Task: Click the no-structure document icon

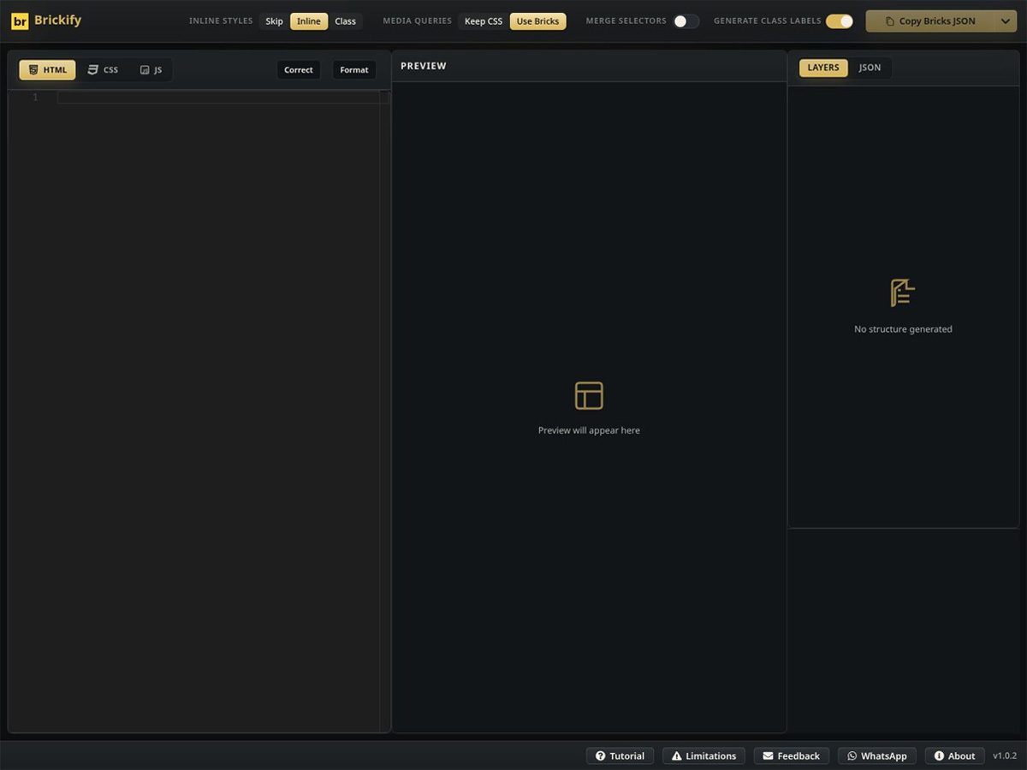Action: click(903, 293)
